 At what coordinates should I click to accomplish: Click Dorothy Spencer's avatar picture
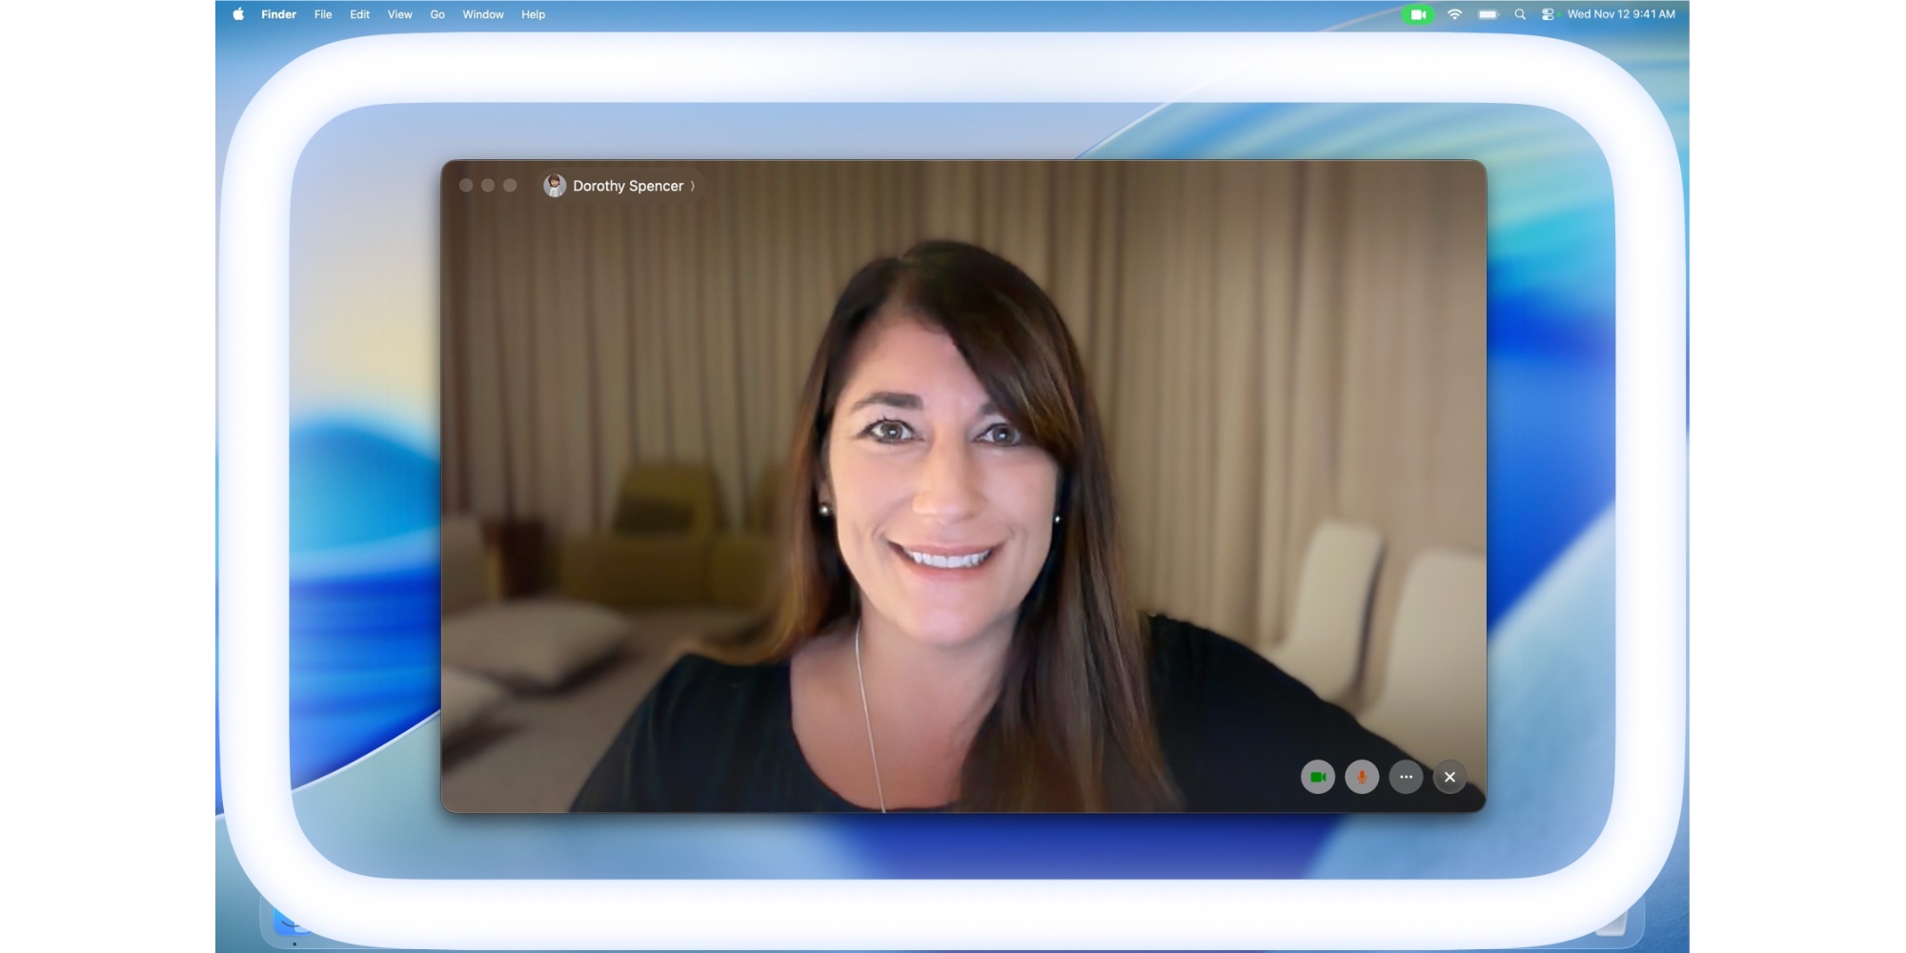coord(555,186)
